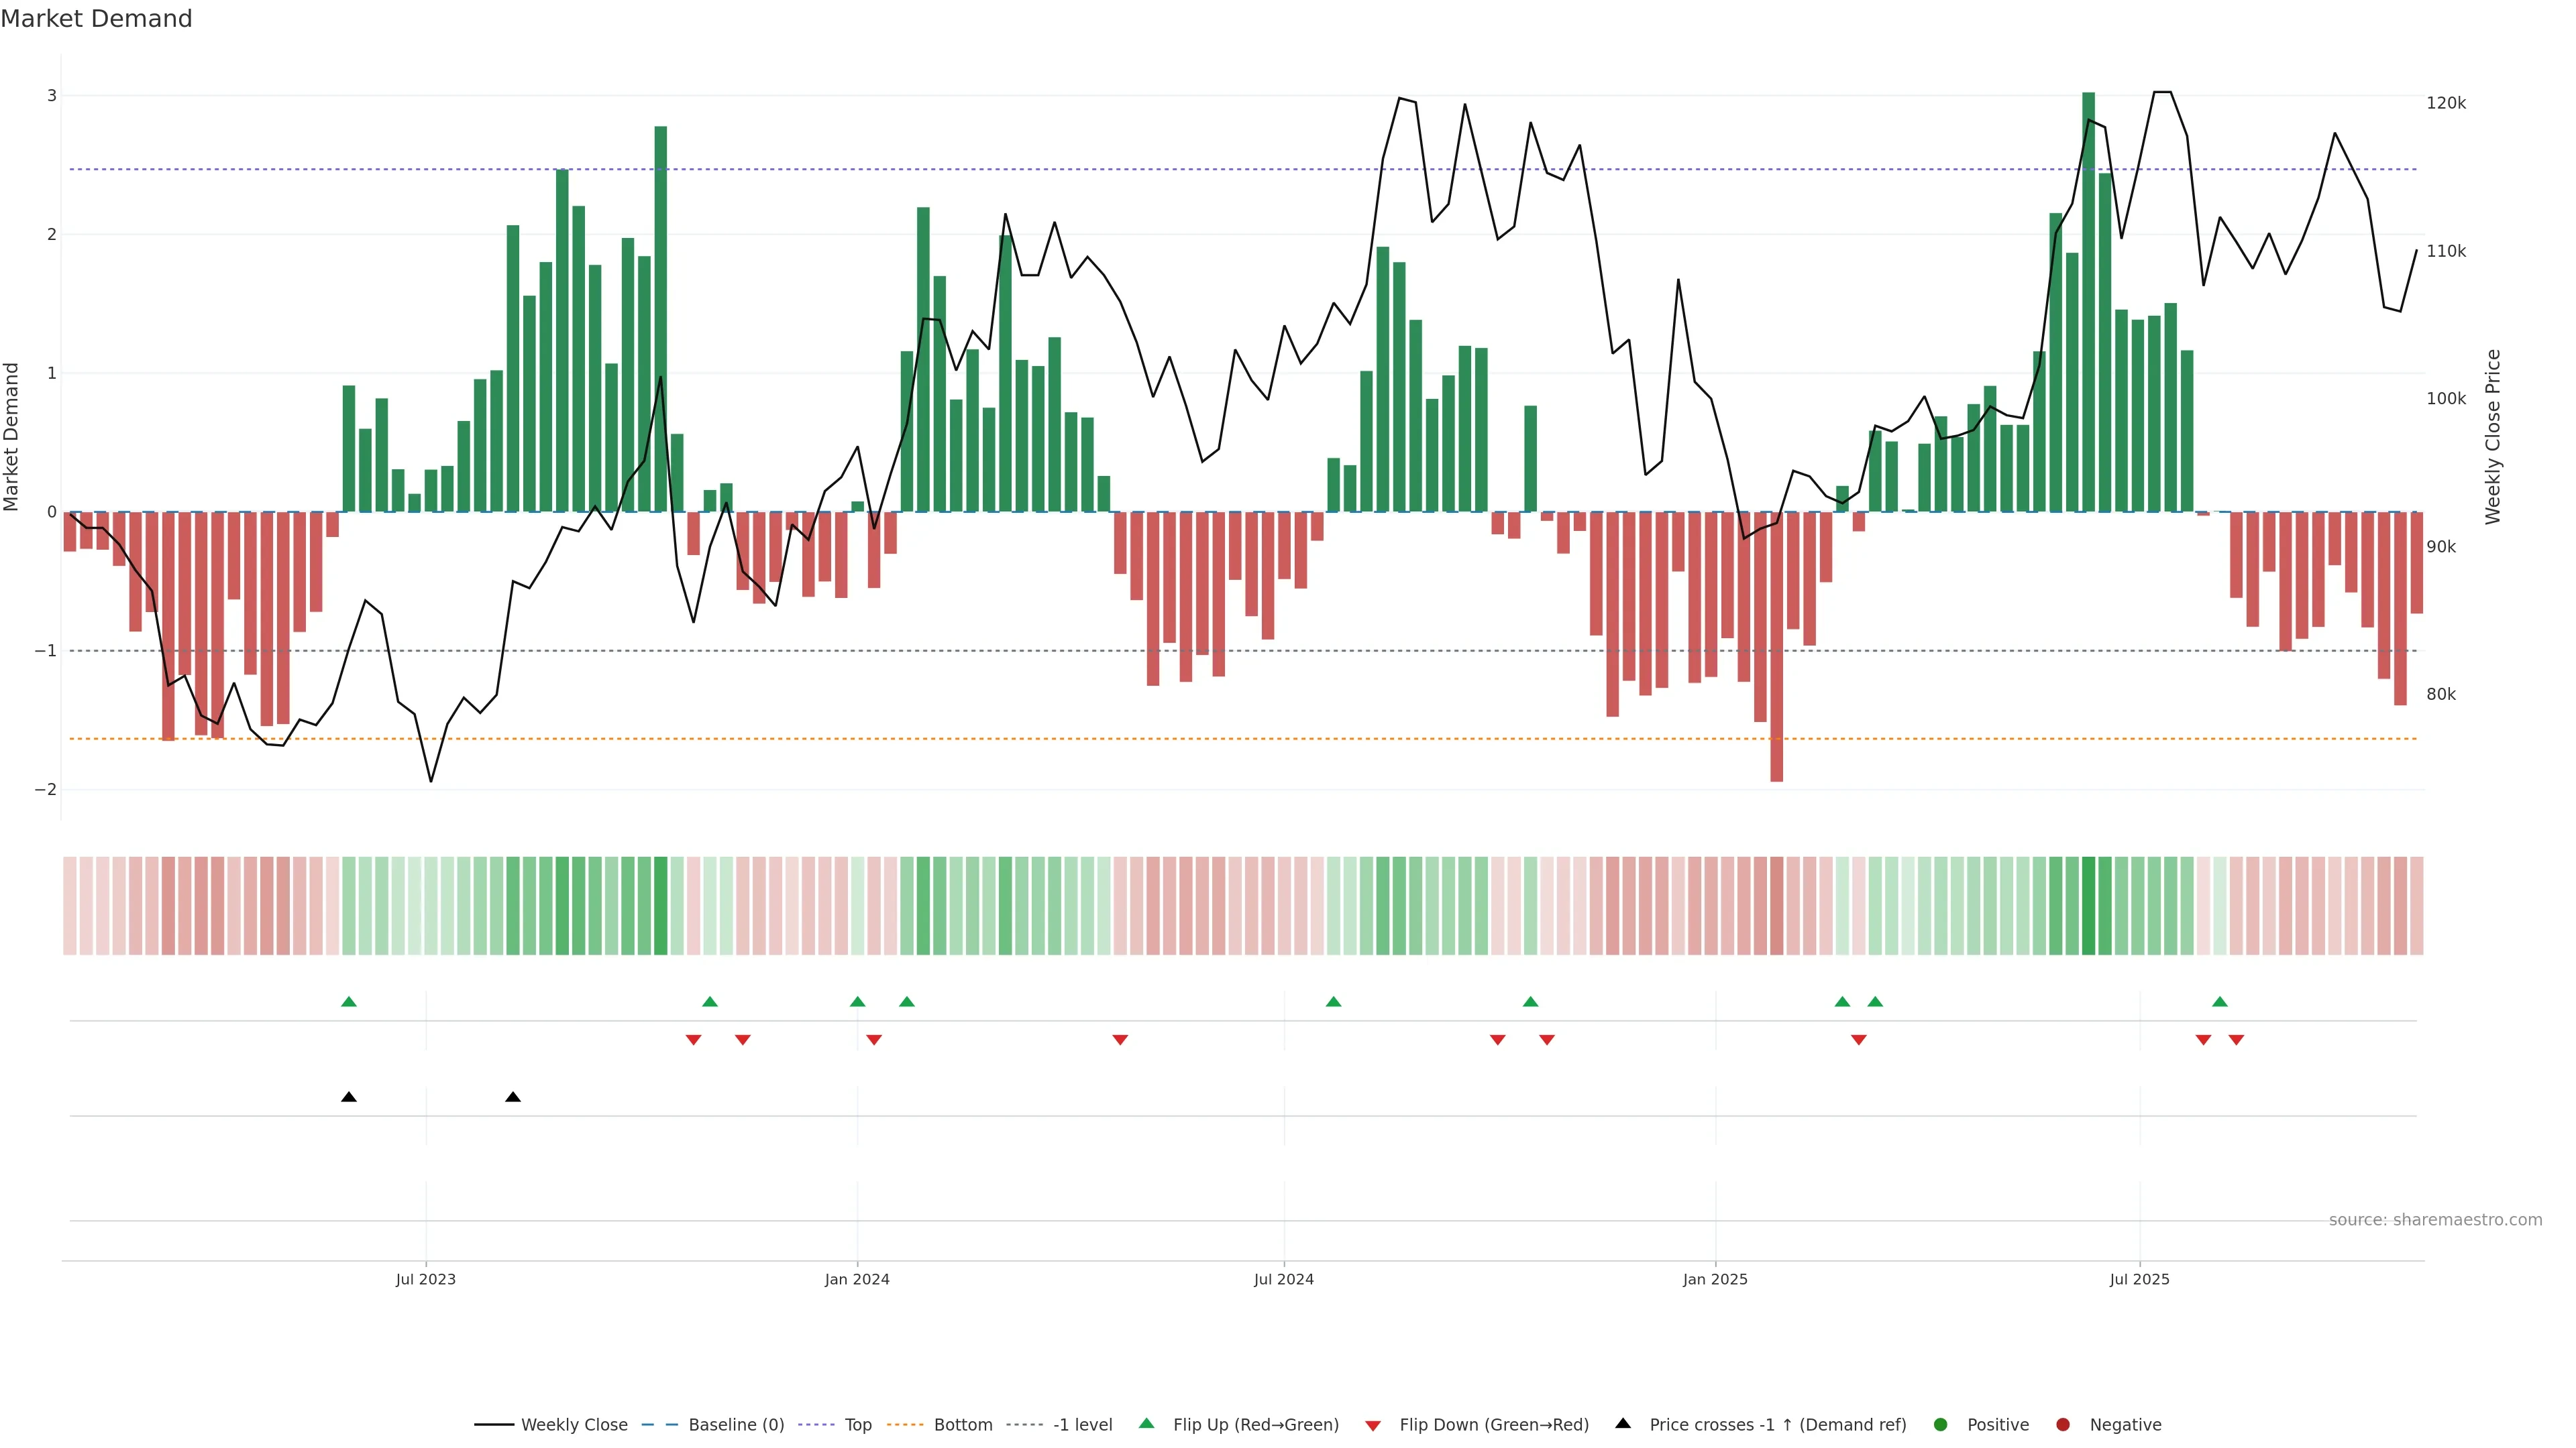
Task: Click the Flip Down red triangle legend icon
Action: (x=1373, y=1425)
